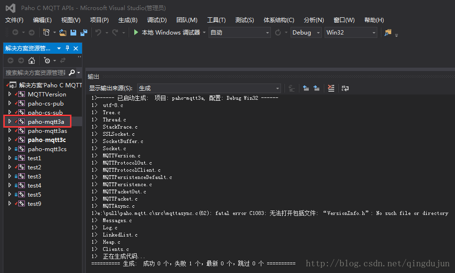
Task: Expand the paho-mqtt3c project node
Action: coord(10,140)
